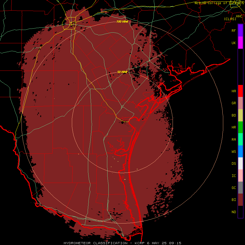Select the GR legend color block
This screenshot has height=245, width=245.
coord(240,103)
